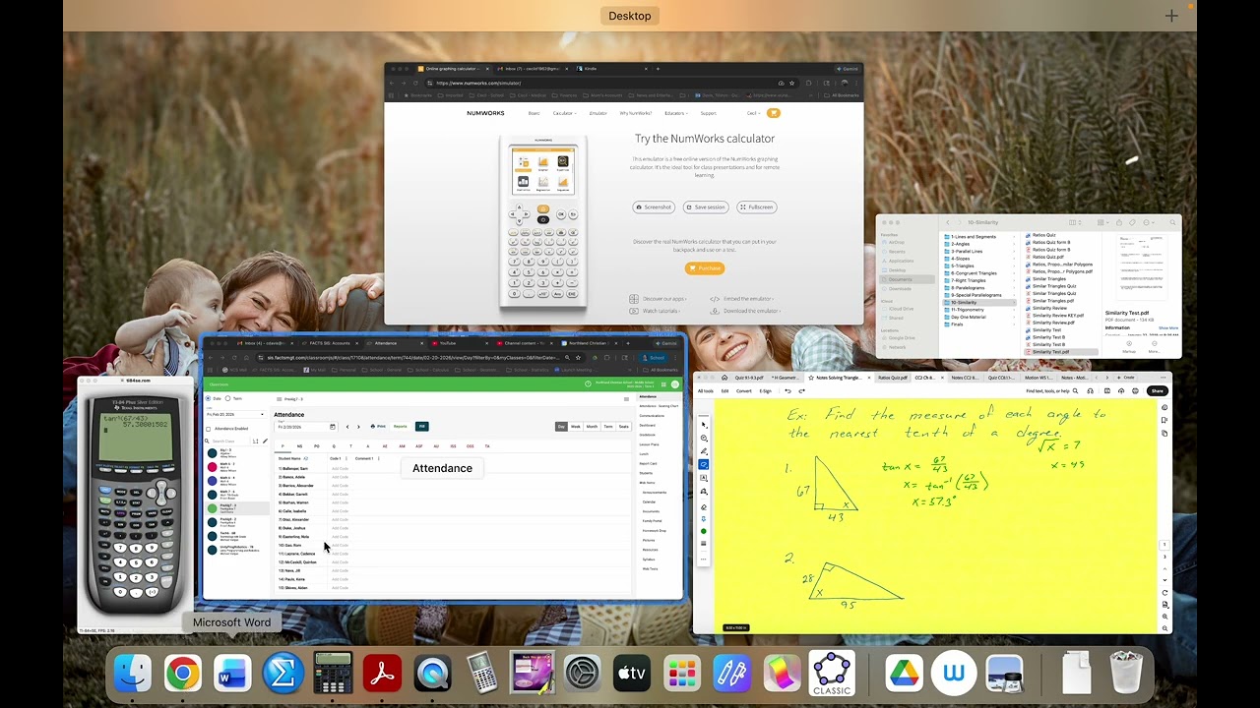The image size is (1260, 708).
Task: Select the Week view in Attendance
Action: pyautogui.click(x=576, y=427)
